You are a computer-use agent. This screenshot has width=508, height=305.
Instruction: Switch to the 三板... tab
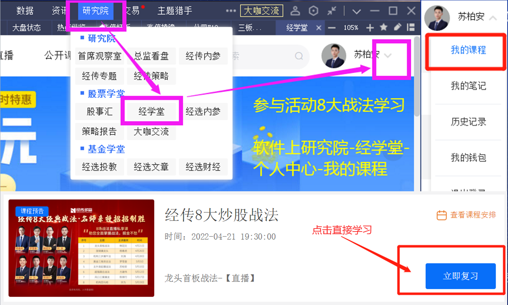[x=250, y=28]
